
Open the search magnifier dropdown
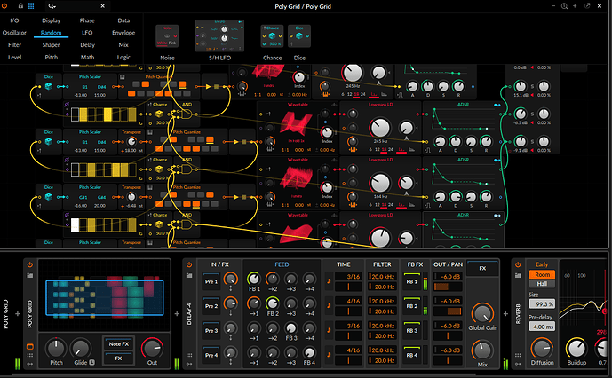tap(52, 6)
